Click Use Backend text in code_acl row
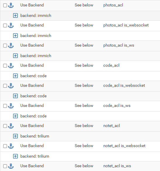Screen dimensions: 160x171 coord(32,65)
